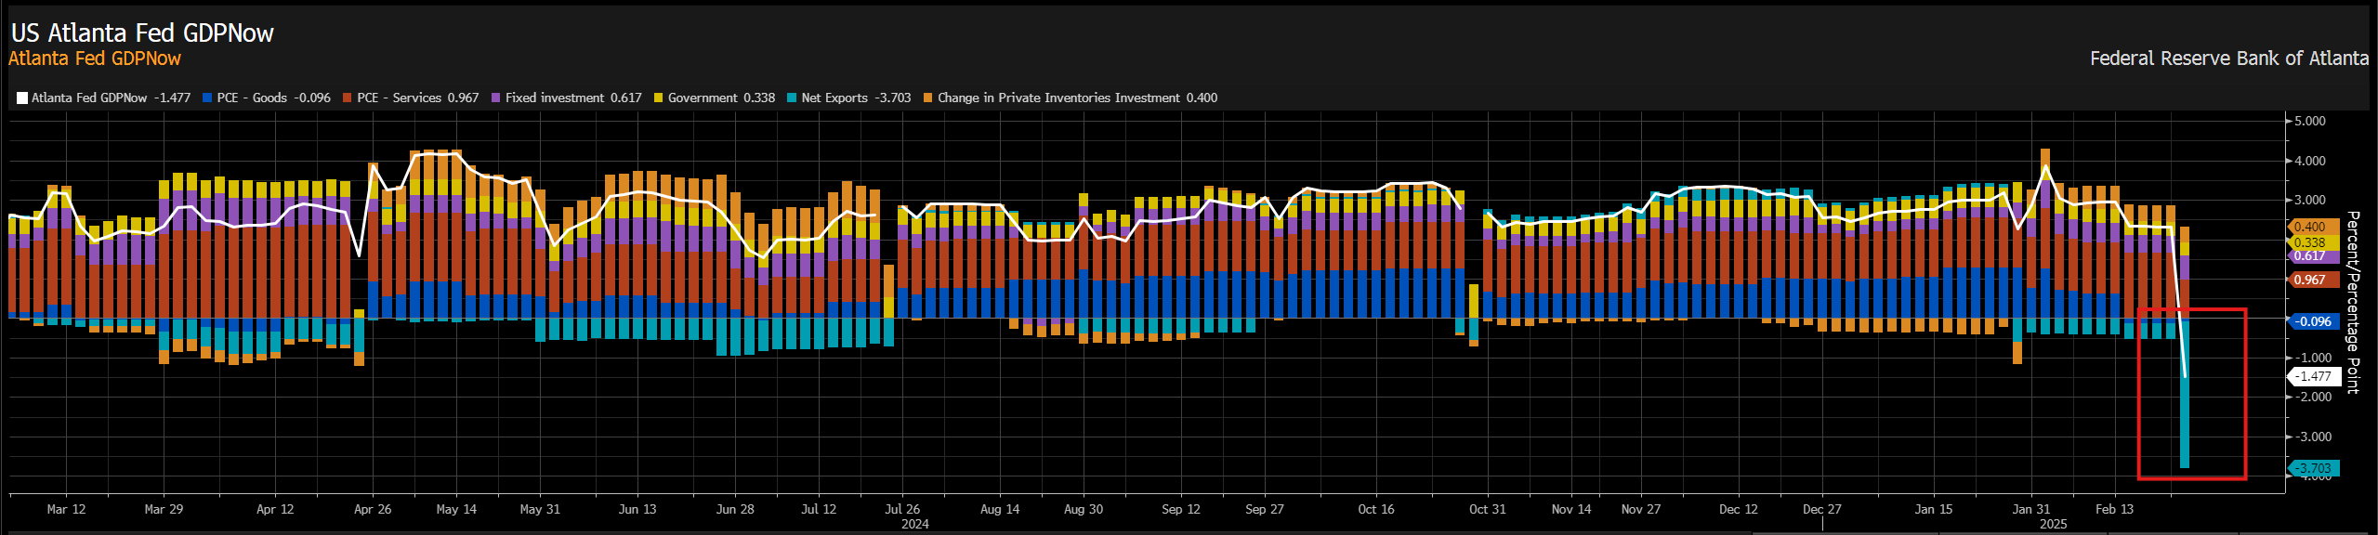The width and height of the screenshot is (2378, 535).
Task: Click the 'Apr 12' date label
Action: pos(275,509)
